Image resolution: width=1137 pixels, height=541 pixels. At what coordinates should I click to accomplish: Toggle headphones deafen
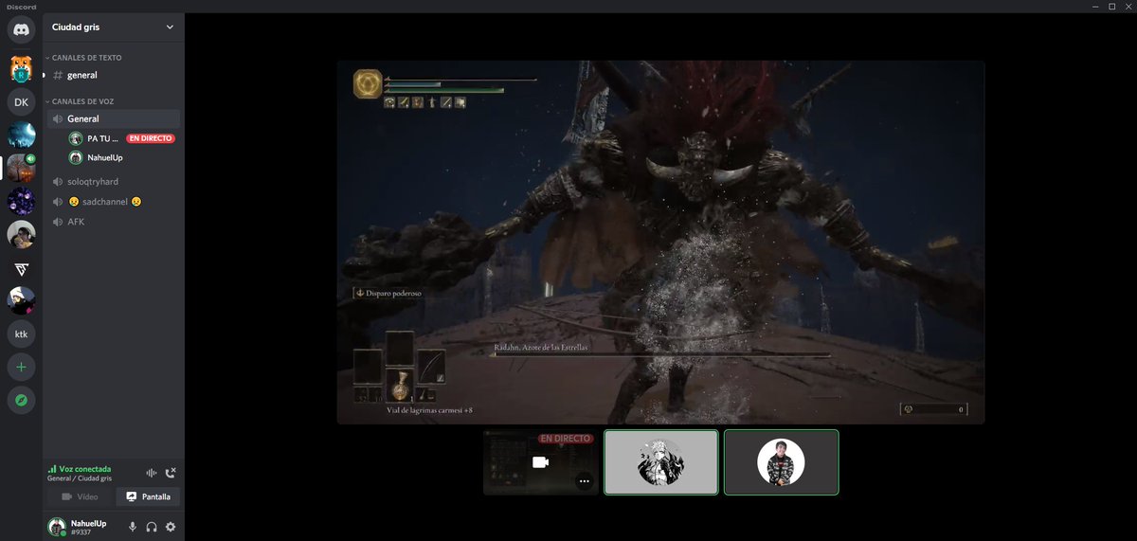click(152, 527)
